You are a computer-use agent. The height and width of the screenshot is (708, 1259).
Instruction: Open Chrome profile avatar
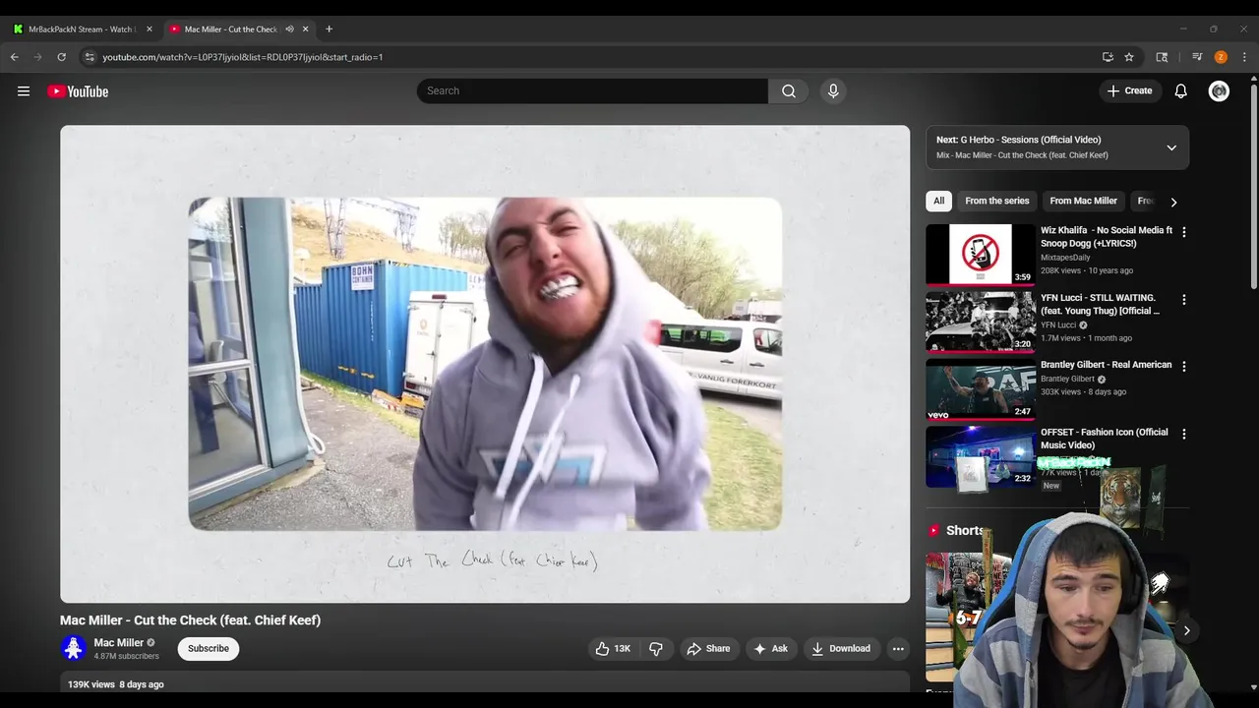1221,57
